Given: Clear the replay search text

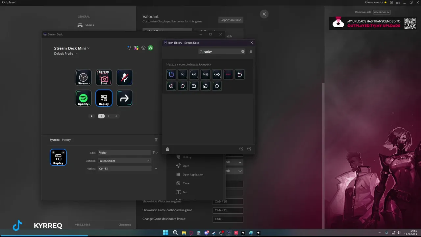Looking at the screenshot, I should [243, 51].
